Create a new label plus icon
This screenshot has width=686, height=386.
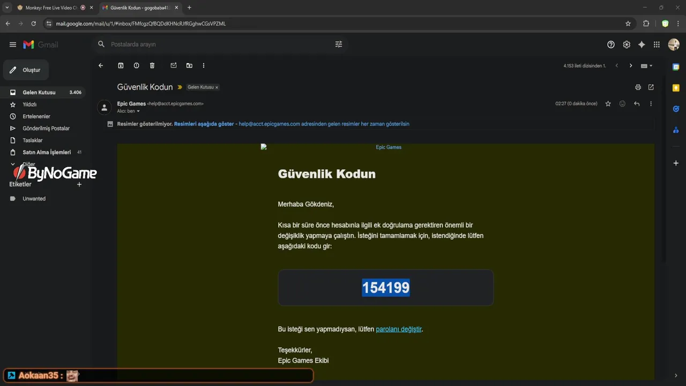(79, 184)
